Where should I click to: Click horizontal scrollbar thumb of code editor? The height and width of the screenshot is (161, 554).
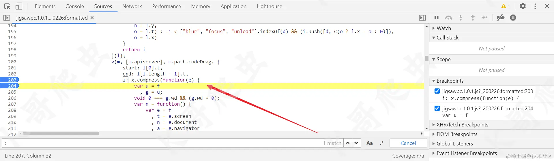coord(61,133)
